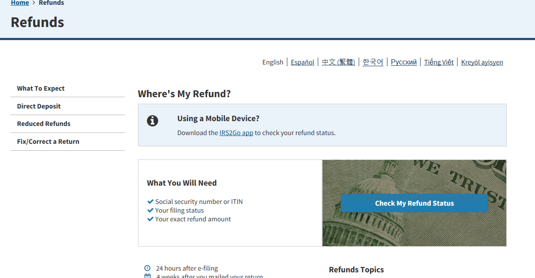The width and height of the screenshot is (535, 278).
Task: Click the checkmark beside "Your exact refund amount"
Action: (x=150, y=219)
